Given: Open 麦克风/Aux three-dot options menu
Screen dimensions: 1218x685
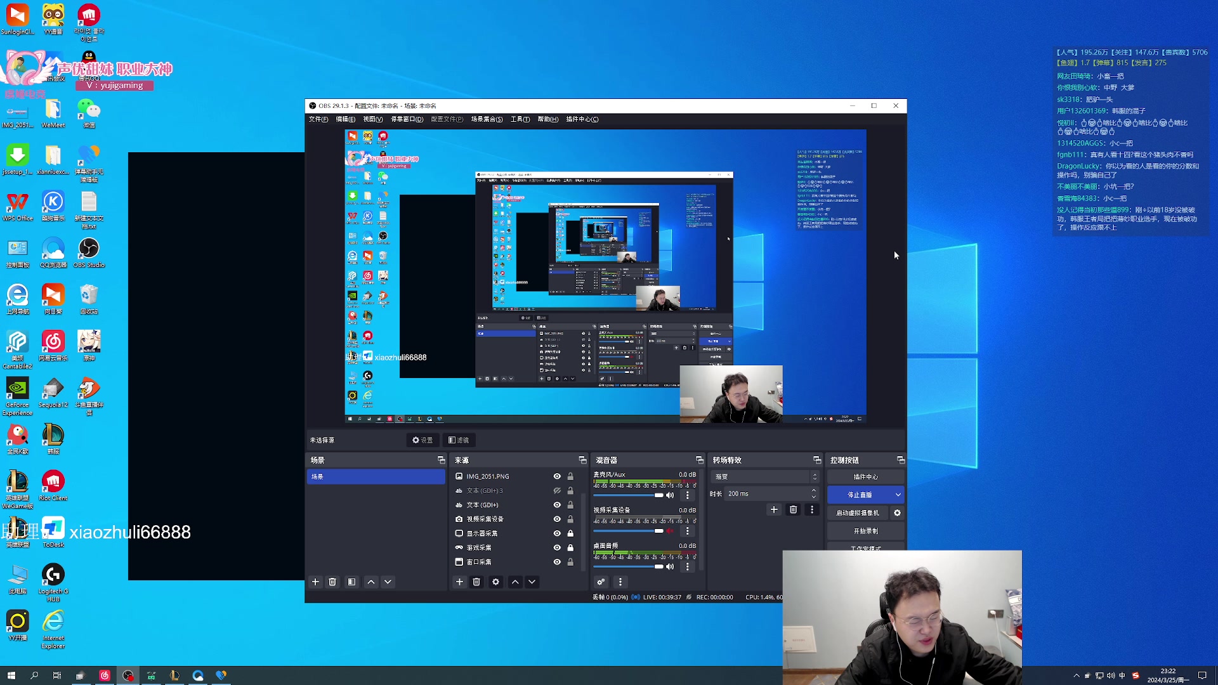Looking at the screenshot, I should pyautogui.click(x=688, y=495).
